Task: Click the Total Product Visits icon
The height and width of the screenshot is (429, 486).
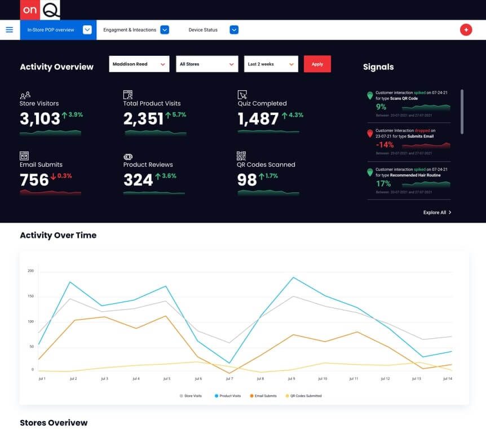Action: pos(128,95)
